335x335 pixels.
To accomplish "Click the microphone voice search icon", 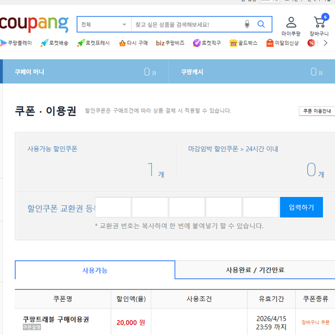I will 247,24.
